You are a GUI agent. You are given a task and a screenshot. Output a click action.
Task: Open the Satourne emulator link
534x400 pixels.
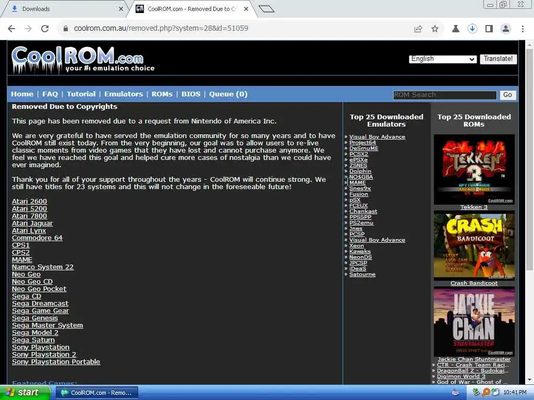tap(362, 274)
